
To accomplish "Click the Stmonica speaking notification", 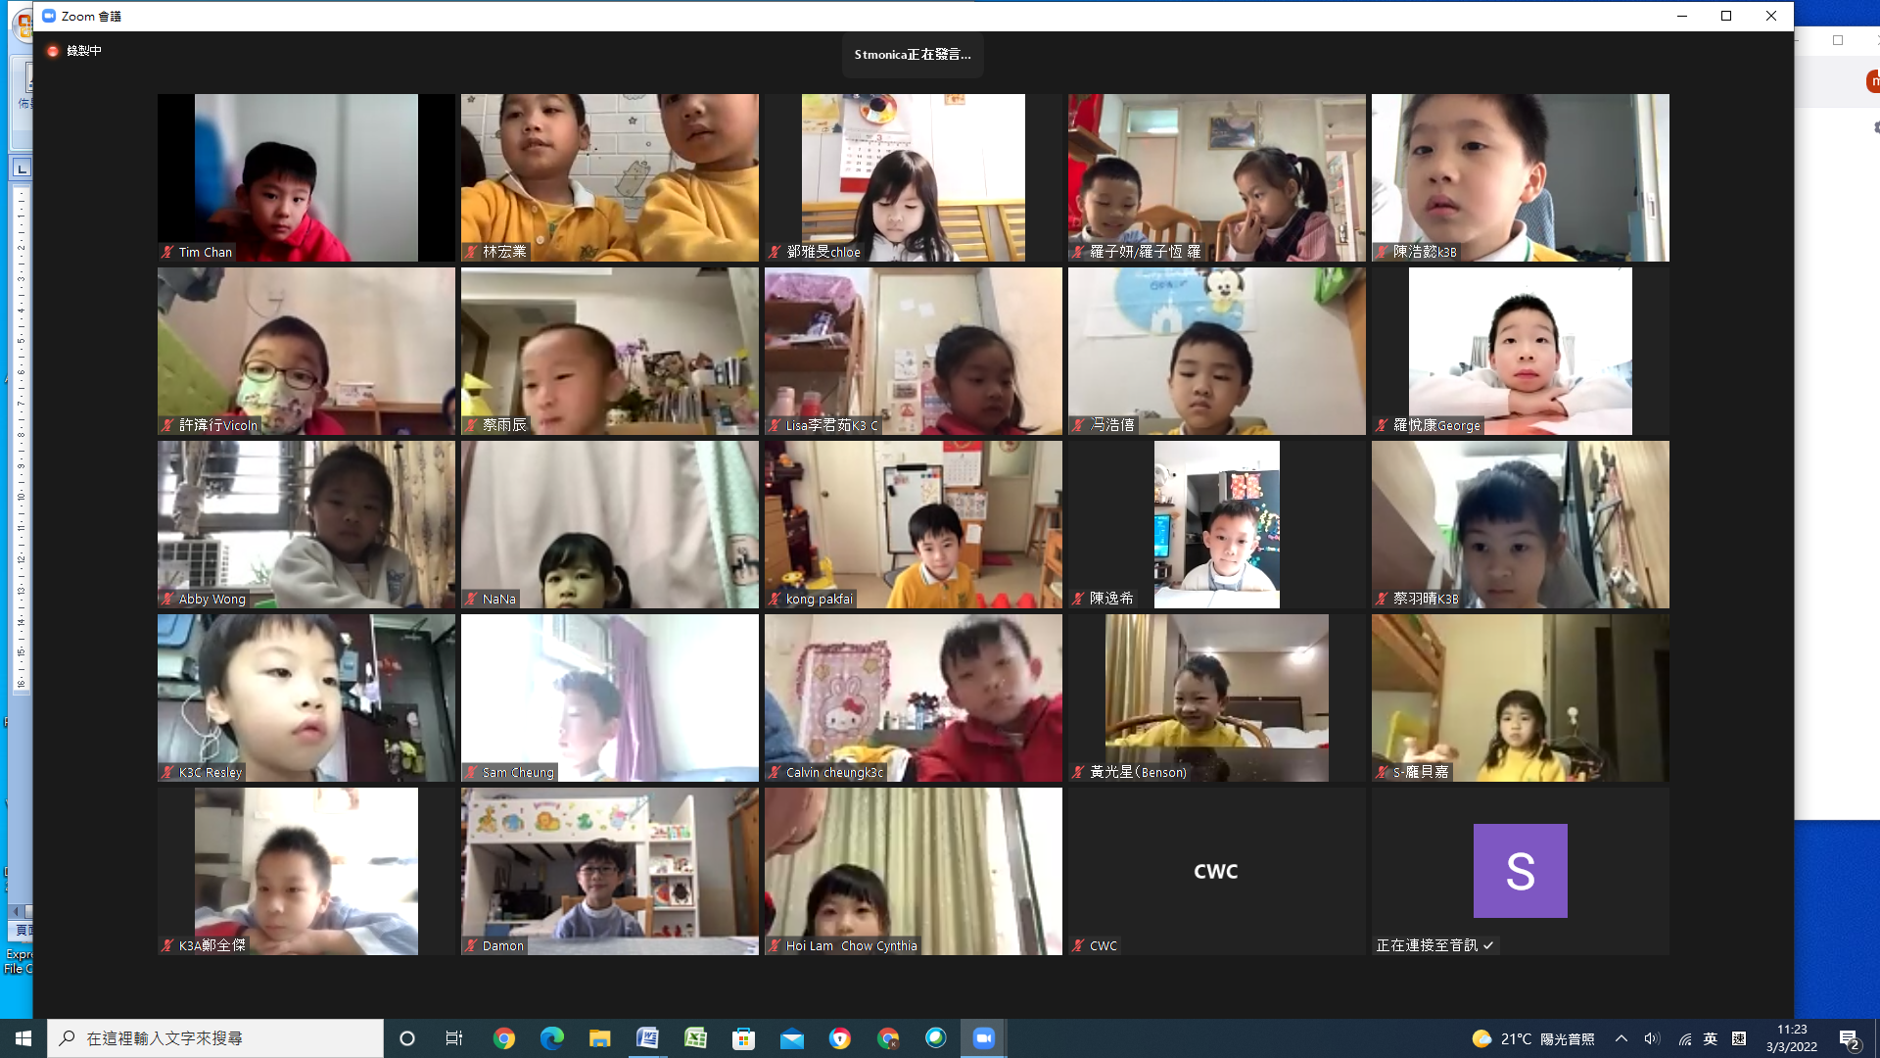I will pyautogui.click(x=913, y=55).
